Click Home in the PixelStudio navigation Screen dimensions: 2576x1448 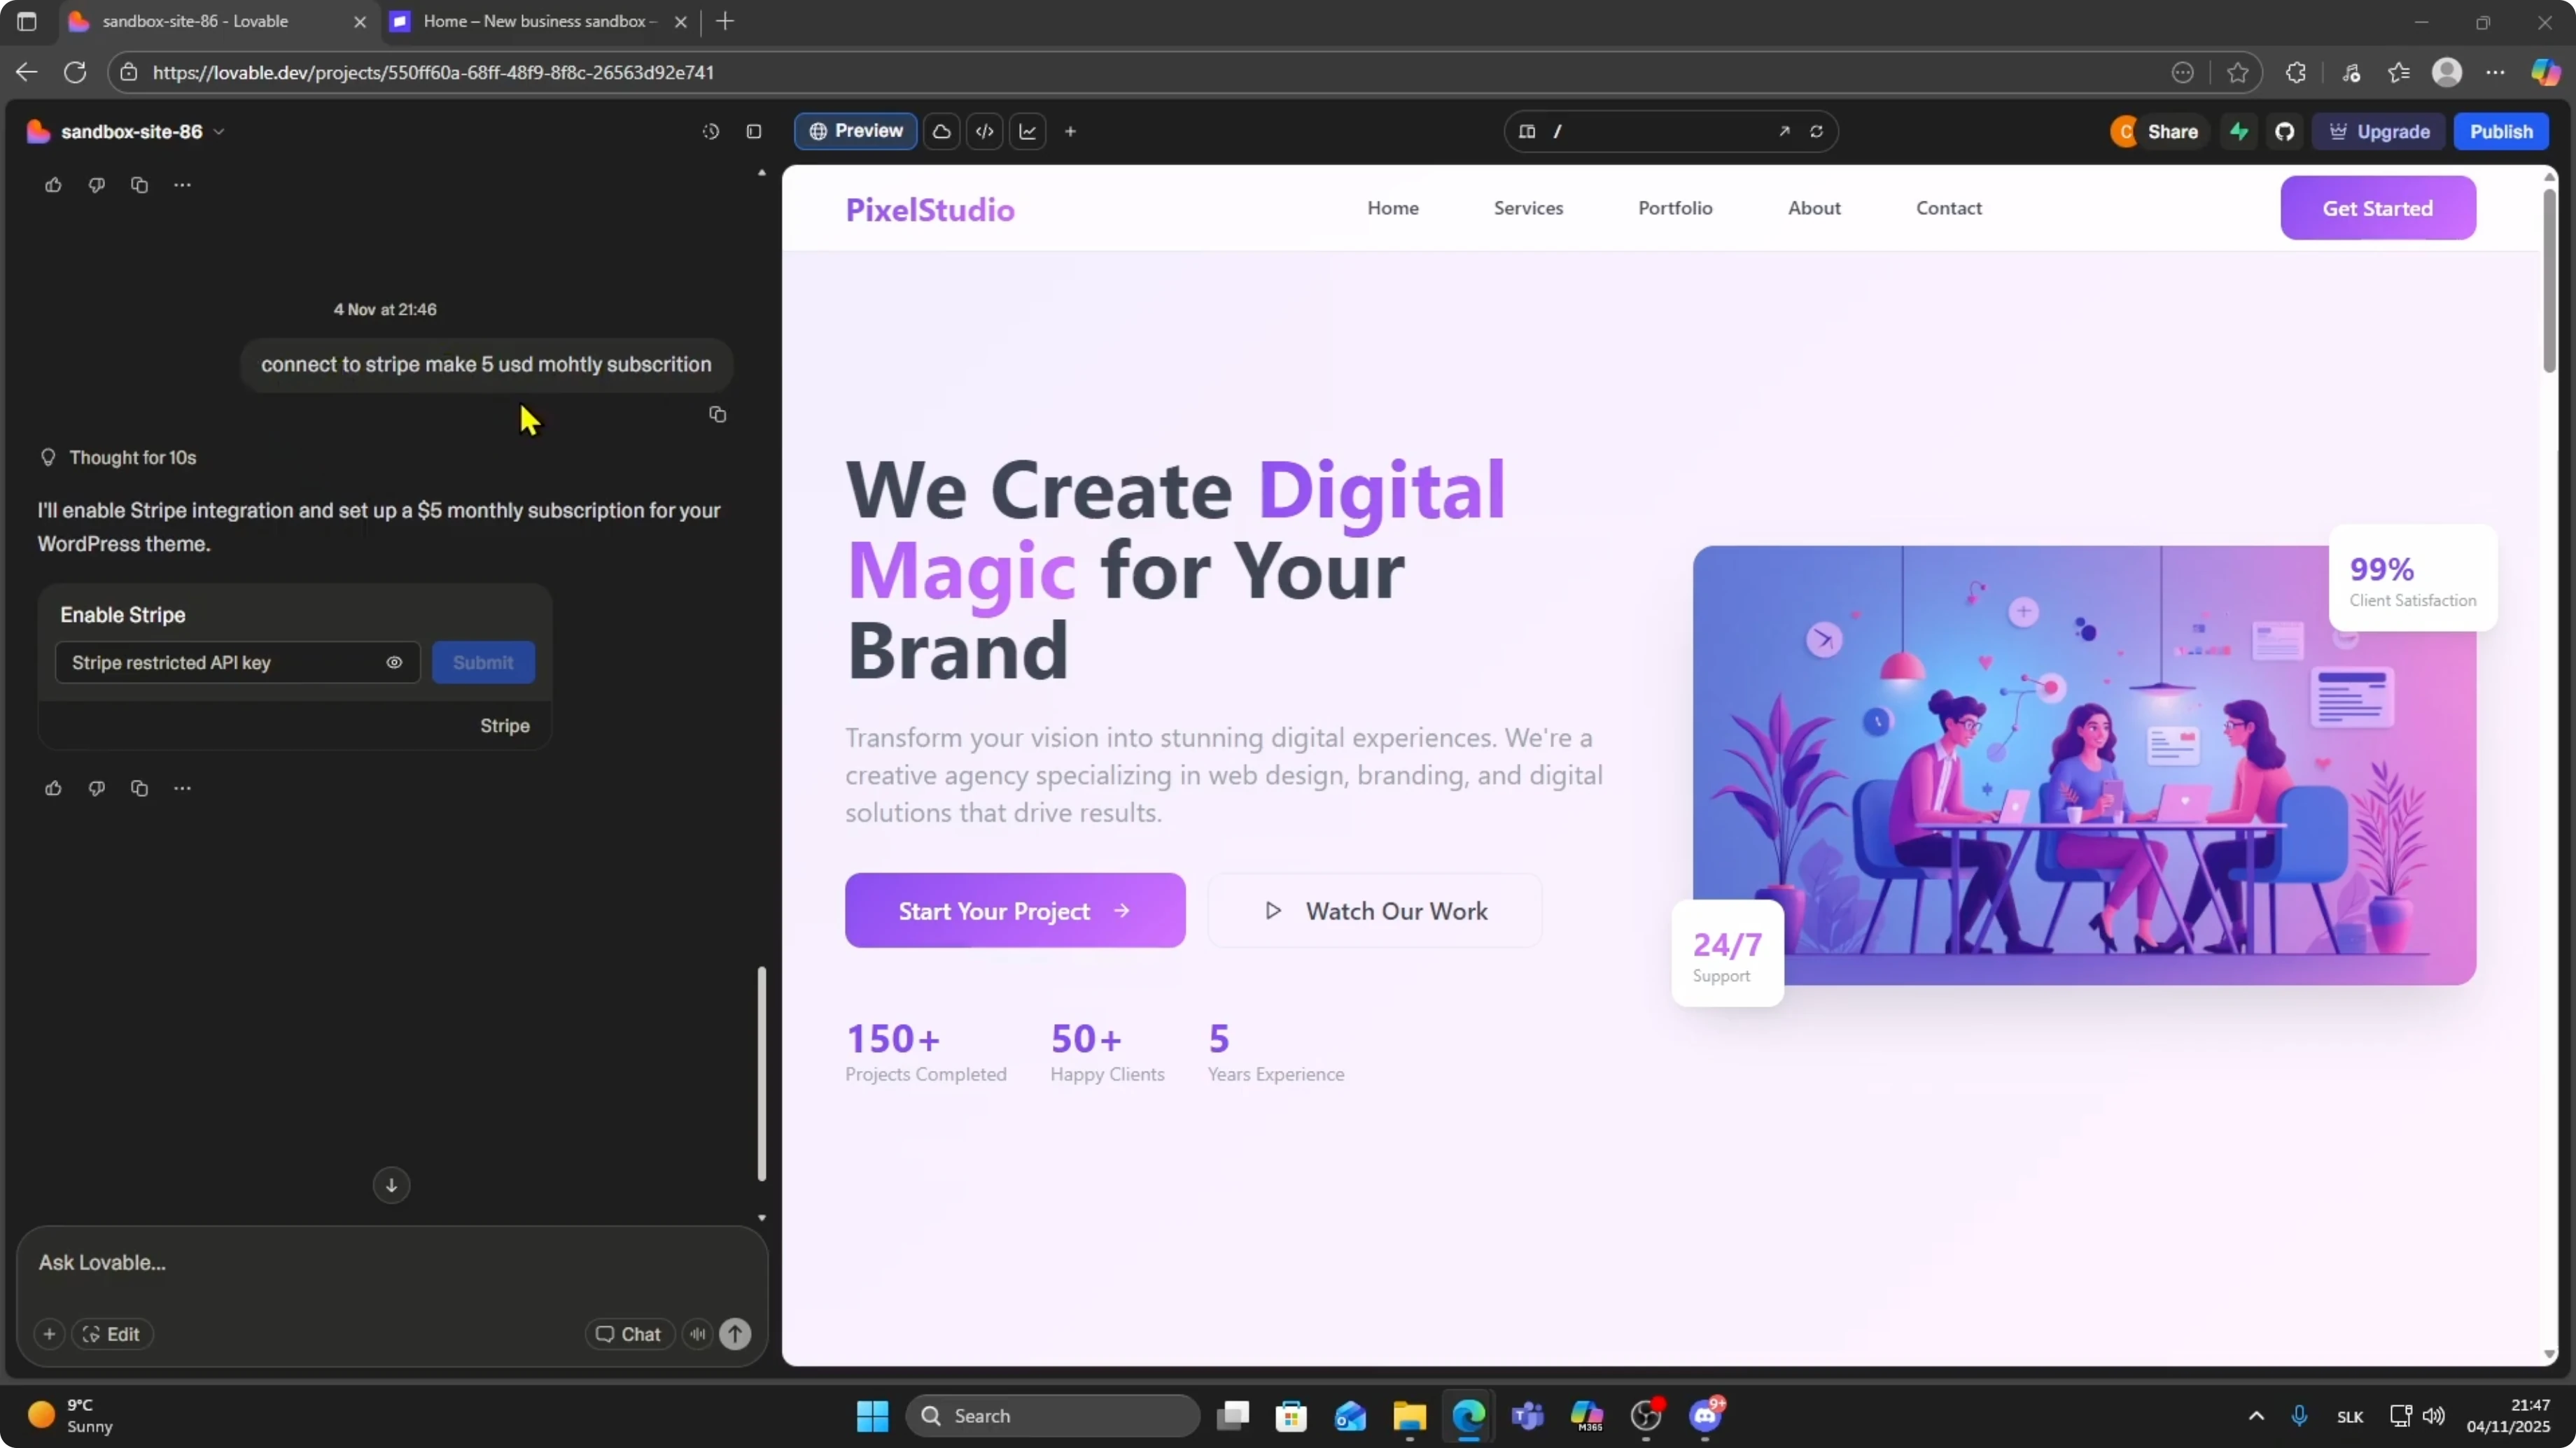pyautogui.click(x=1393, y=208)
